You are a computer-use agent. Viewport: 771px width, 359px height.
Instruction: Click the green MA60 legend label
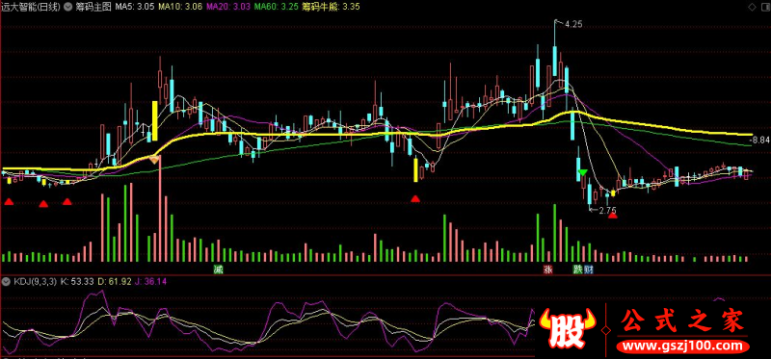278,7
